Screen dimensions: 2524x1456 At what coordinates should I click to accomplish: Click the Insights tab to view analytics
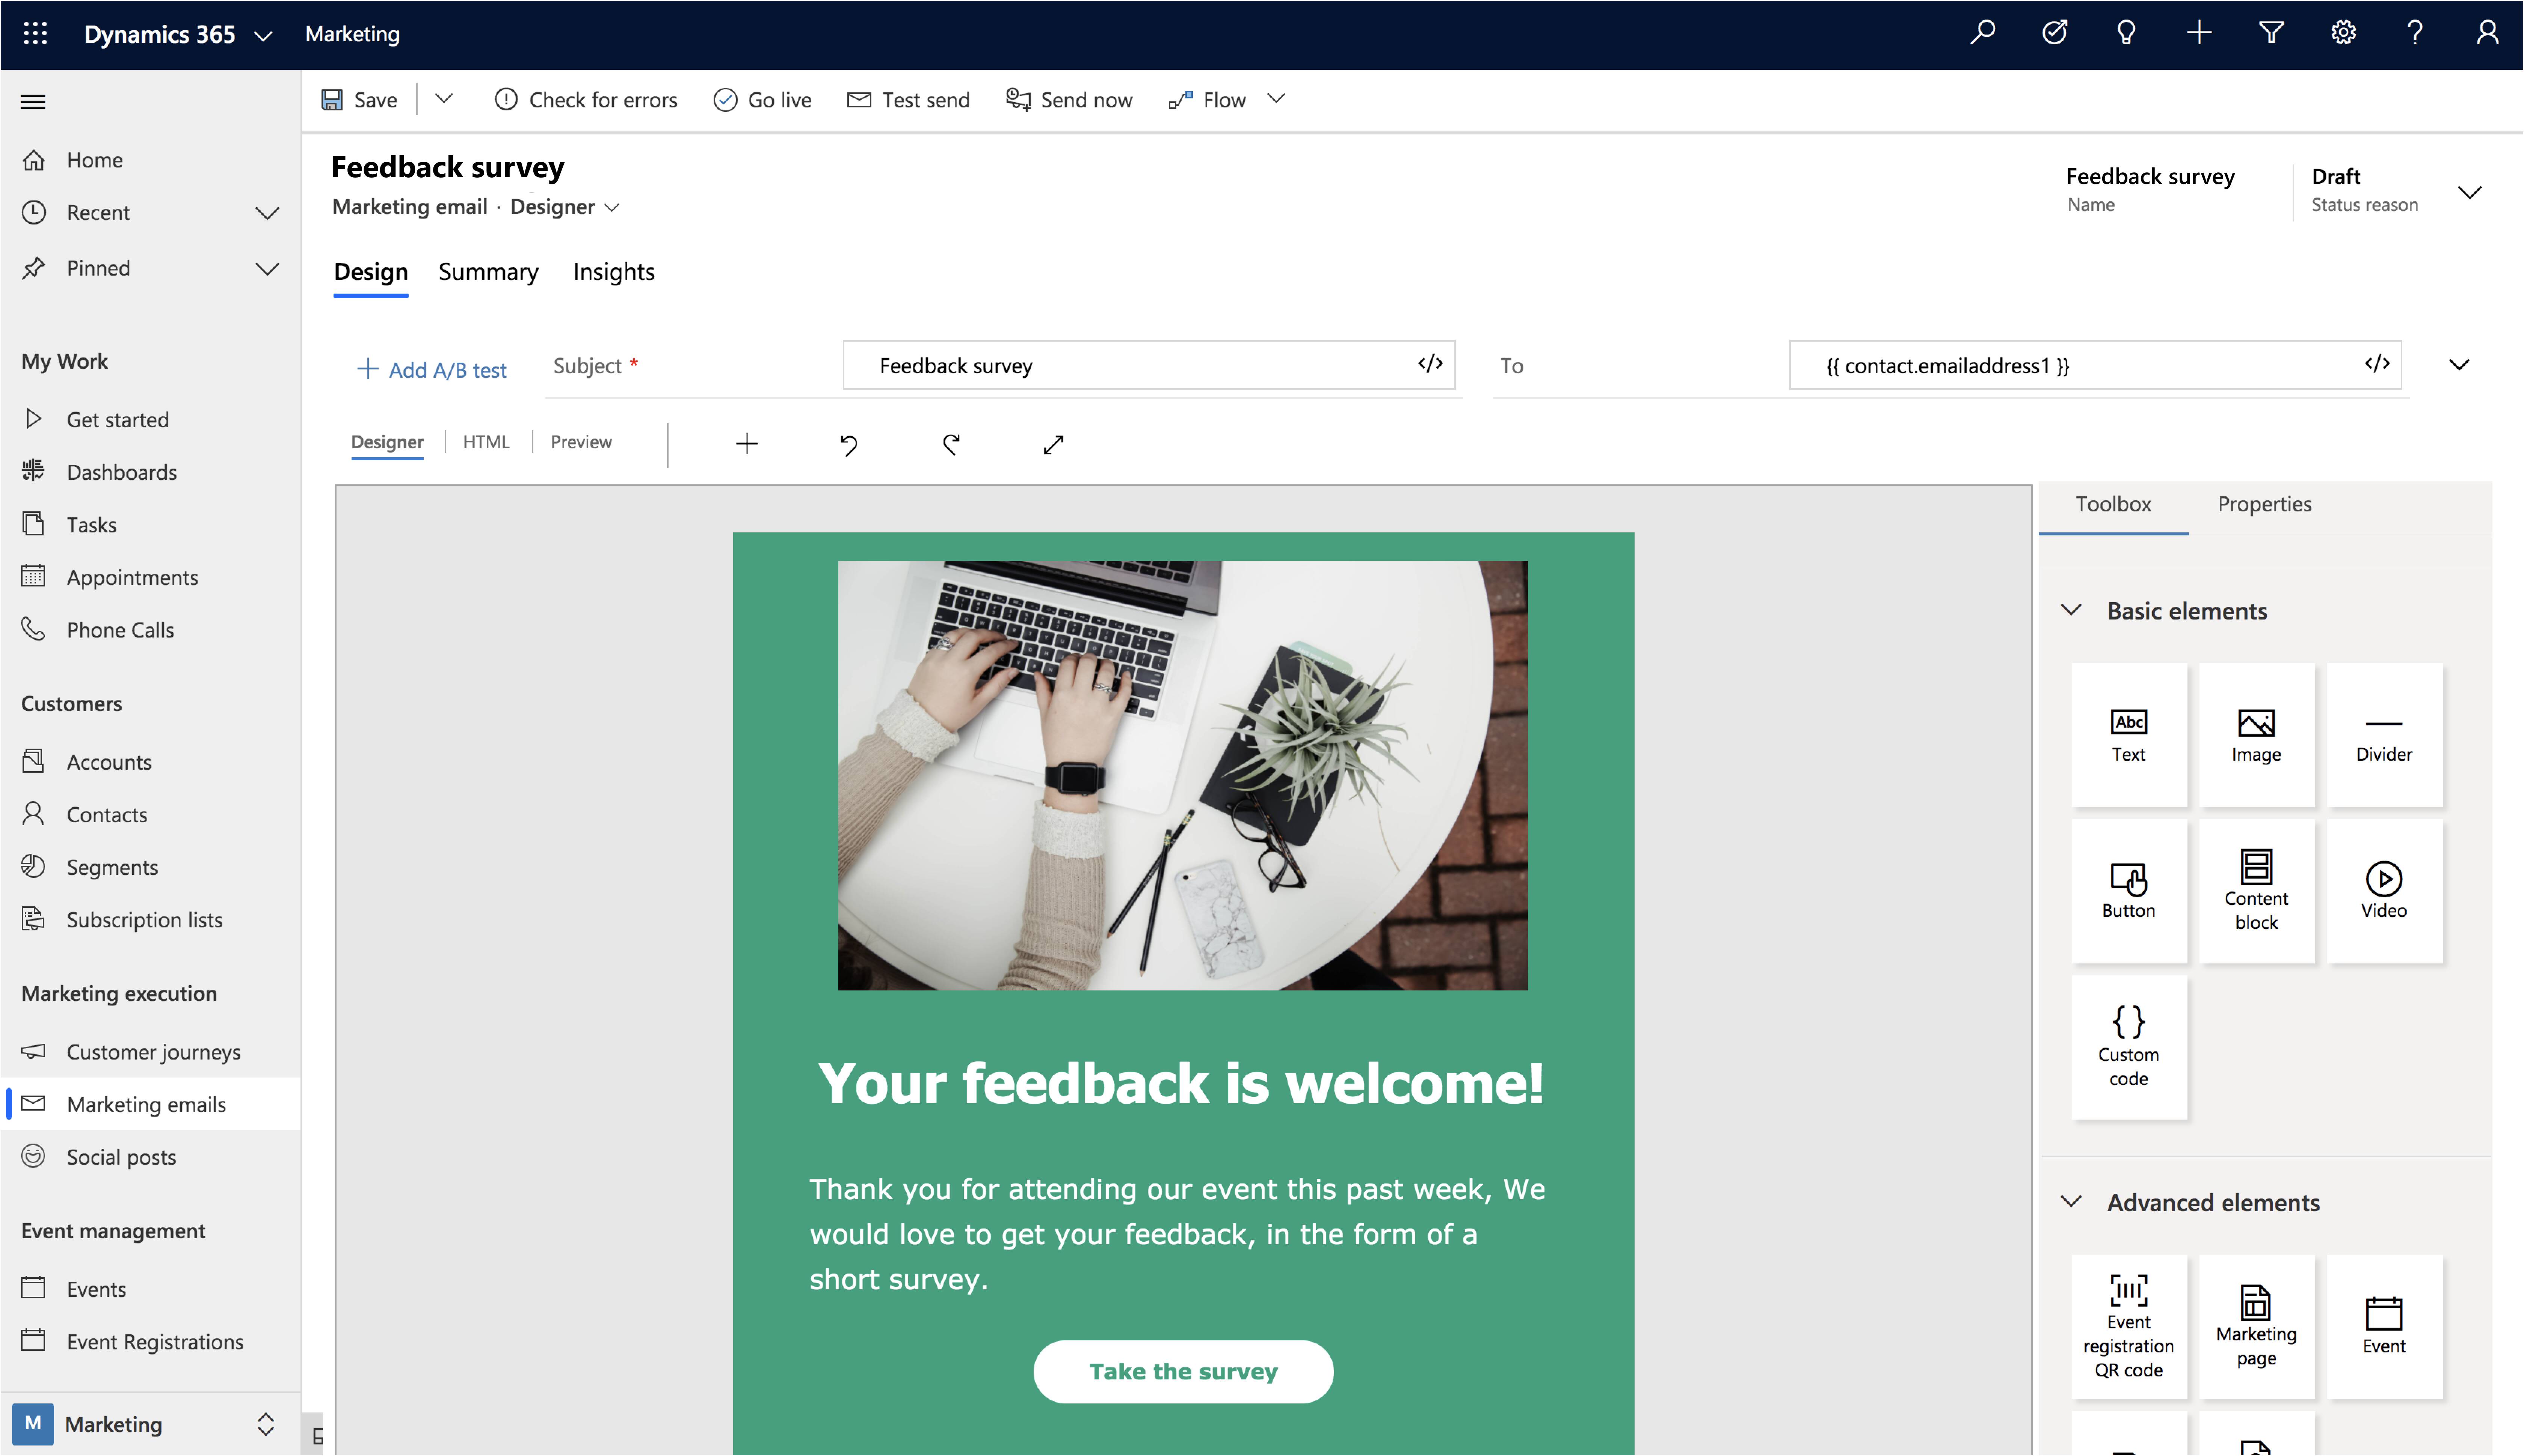coord(614,270)
